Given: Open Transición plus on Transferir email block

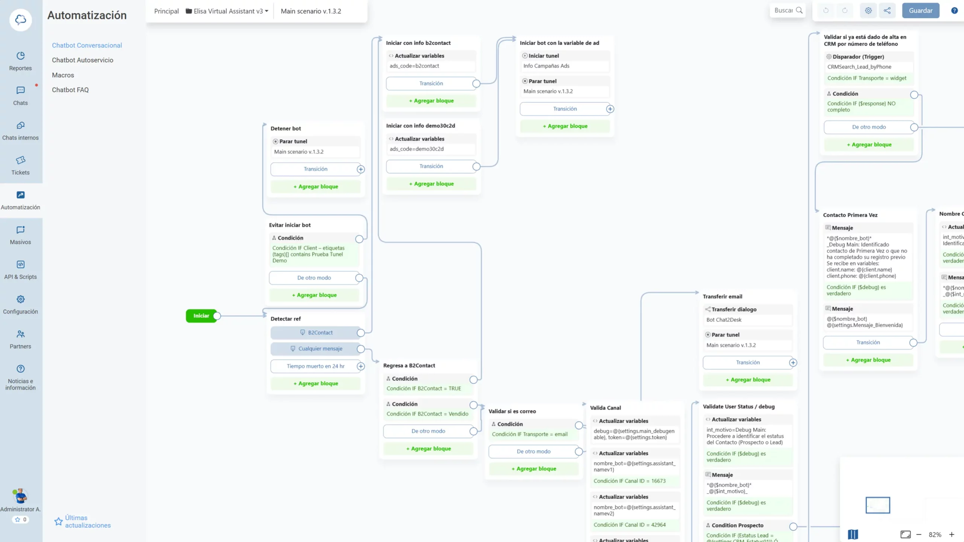Looking at the screenshot, I should pos(794,362).
